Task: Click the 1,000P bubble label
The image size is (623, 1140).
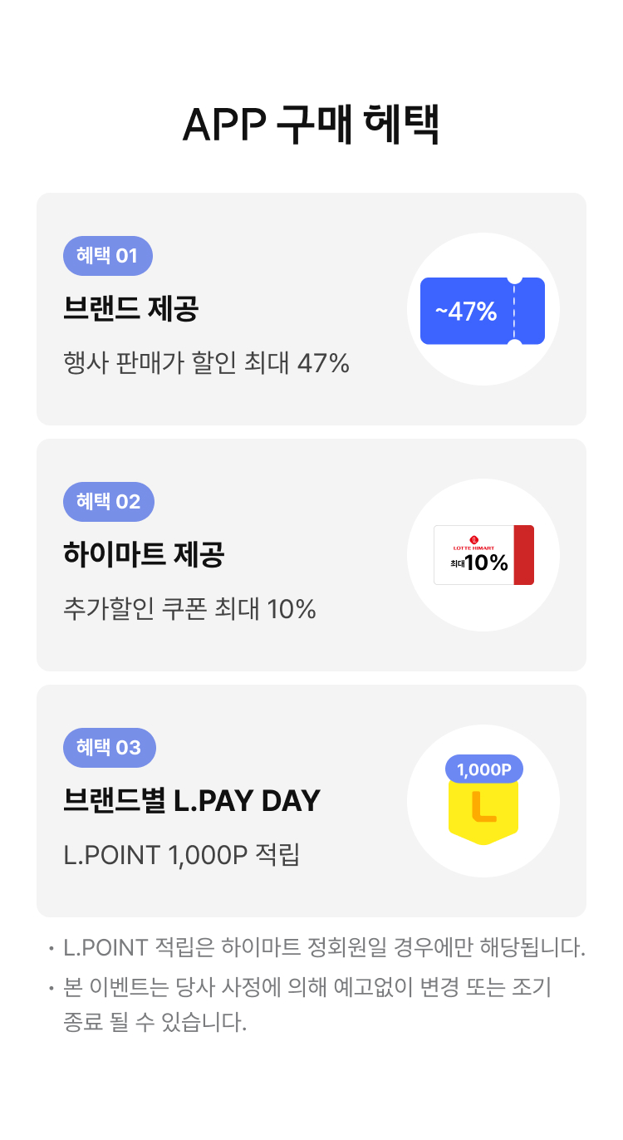Action: click(x=484, y=769)
